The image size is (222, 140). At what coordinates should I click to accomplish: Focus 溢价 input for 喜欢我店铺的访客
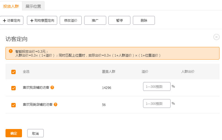tap(157, 86)
